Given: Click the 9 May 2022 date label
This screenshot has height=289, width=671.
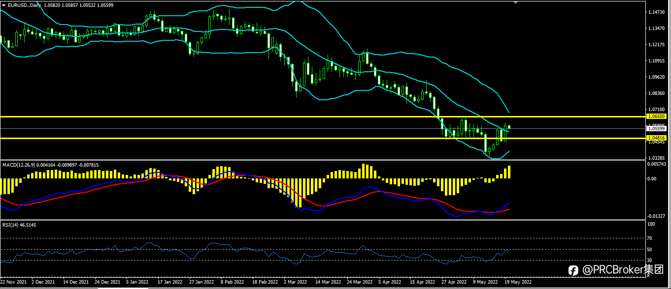Looking at the screenshot, I should click(x=485, y=283).
